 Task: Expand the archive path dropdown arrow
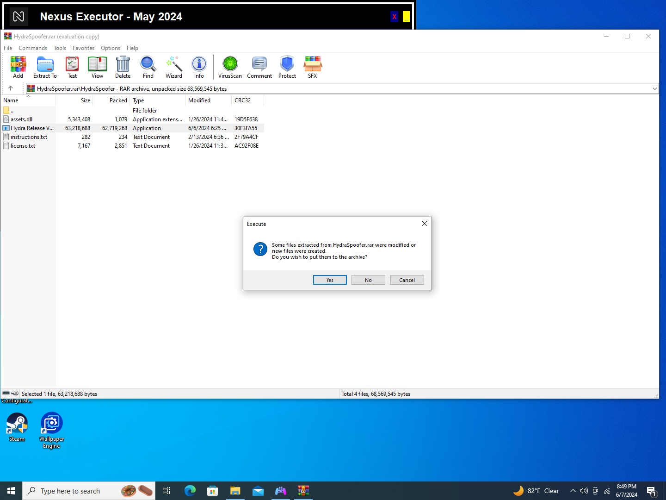654,89
